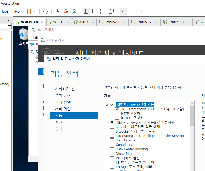This screenshot has width=205, height=171.
Task: Click the stretch guest display icon
Action: [x=135, y=11]
